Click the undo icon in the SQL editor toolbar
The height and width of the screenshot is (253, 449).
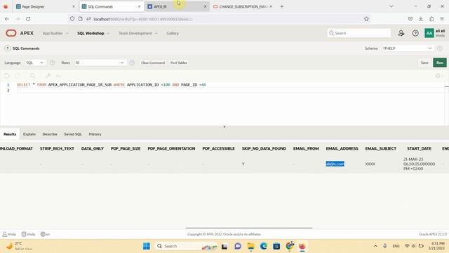(x=7, y=76)
